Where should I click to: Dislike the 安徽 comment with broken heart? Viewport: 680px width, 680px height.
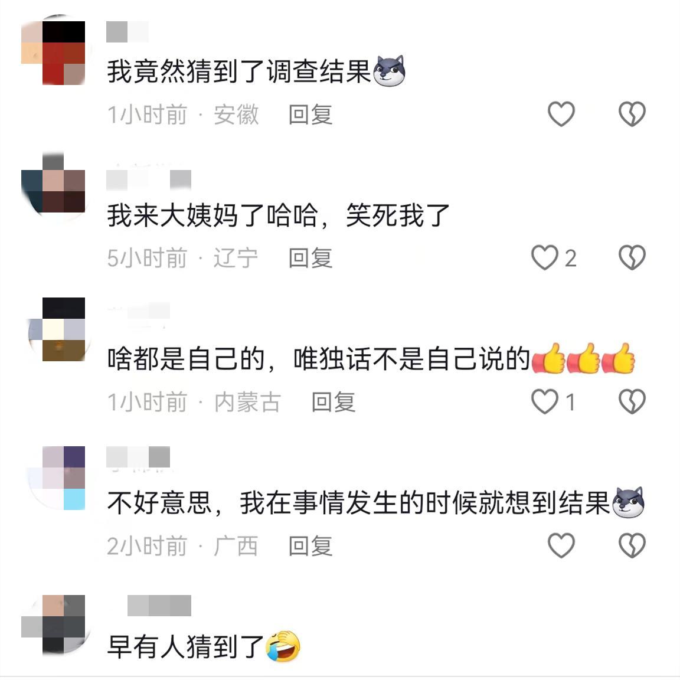632,114
